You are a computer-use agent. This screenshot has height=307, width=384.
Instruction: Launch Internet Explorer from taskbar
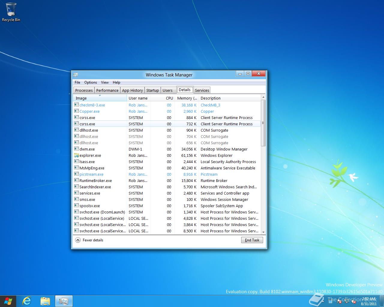tap(27, 301)
